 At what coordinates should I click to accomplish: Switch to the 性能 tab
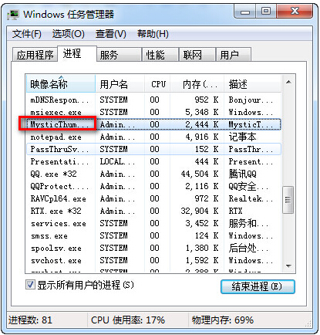[160, 55]
